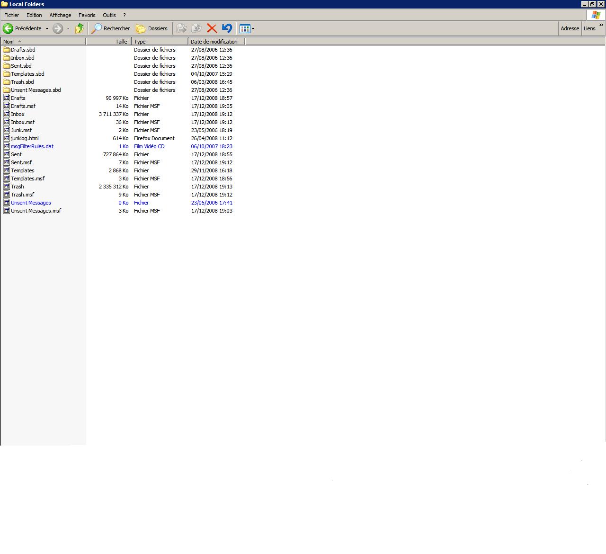Restore down the Local Folders window
Viewport: 606px width, 554px height.
(x=592, y=4)
